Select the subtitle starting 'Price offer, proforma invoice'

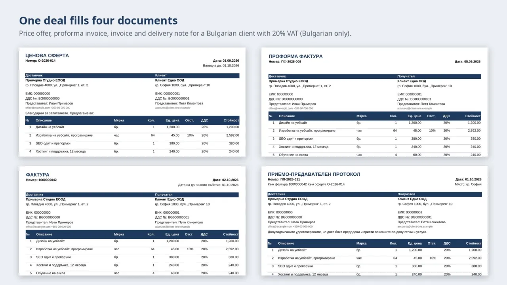tap(185, 33)
